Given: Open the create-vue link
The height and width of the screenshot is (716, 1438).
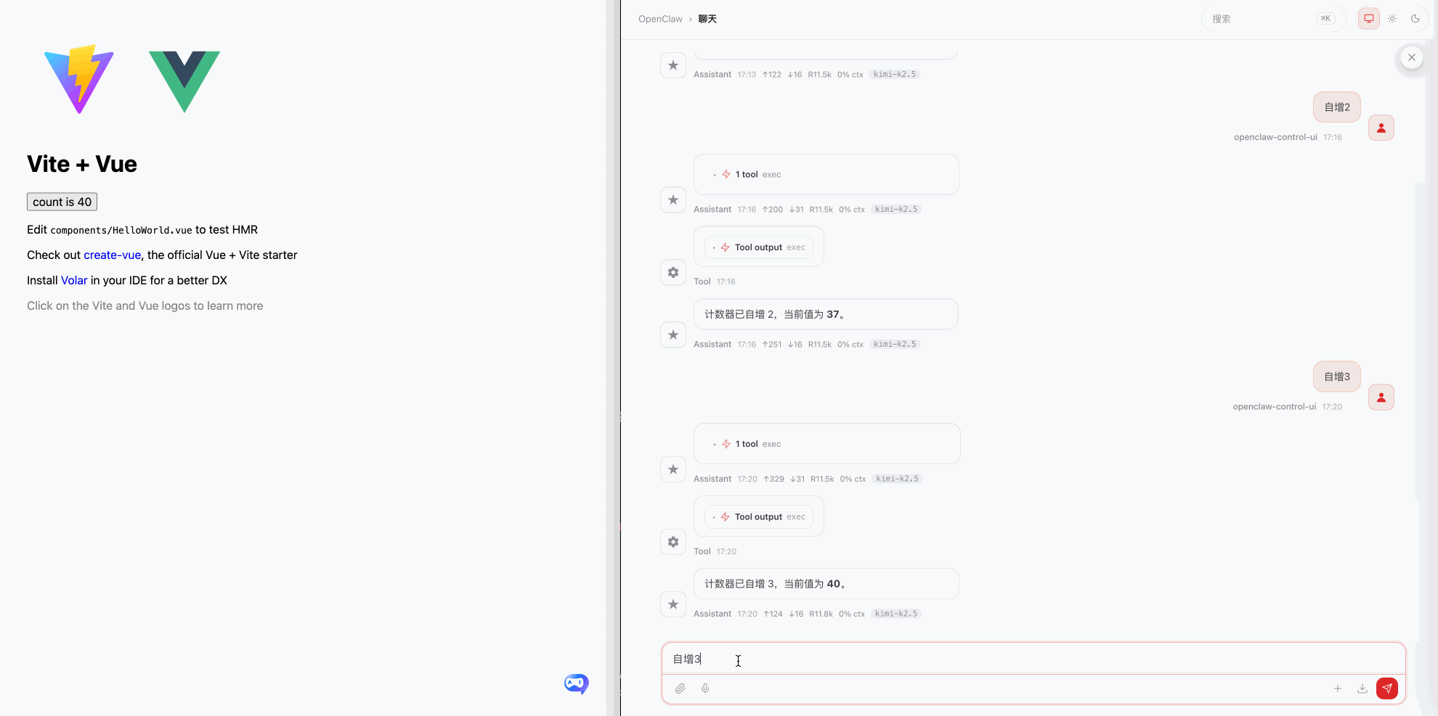Looking at the screenshot, I should pos(112,255).
